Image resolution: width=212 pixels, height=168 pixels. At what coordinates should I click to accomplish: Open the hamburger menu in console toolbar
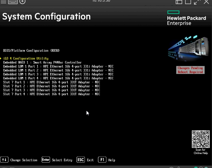point(3,2)
